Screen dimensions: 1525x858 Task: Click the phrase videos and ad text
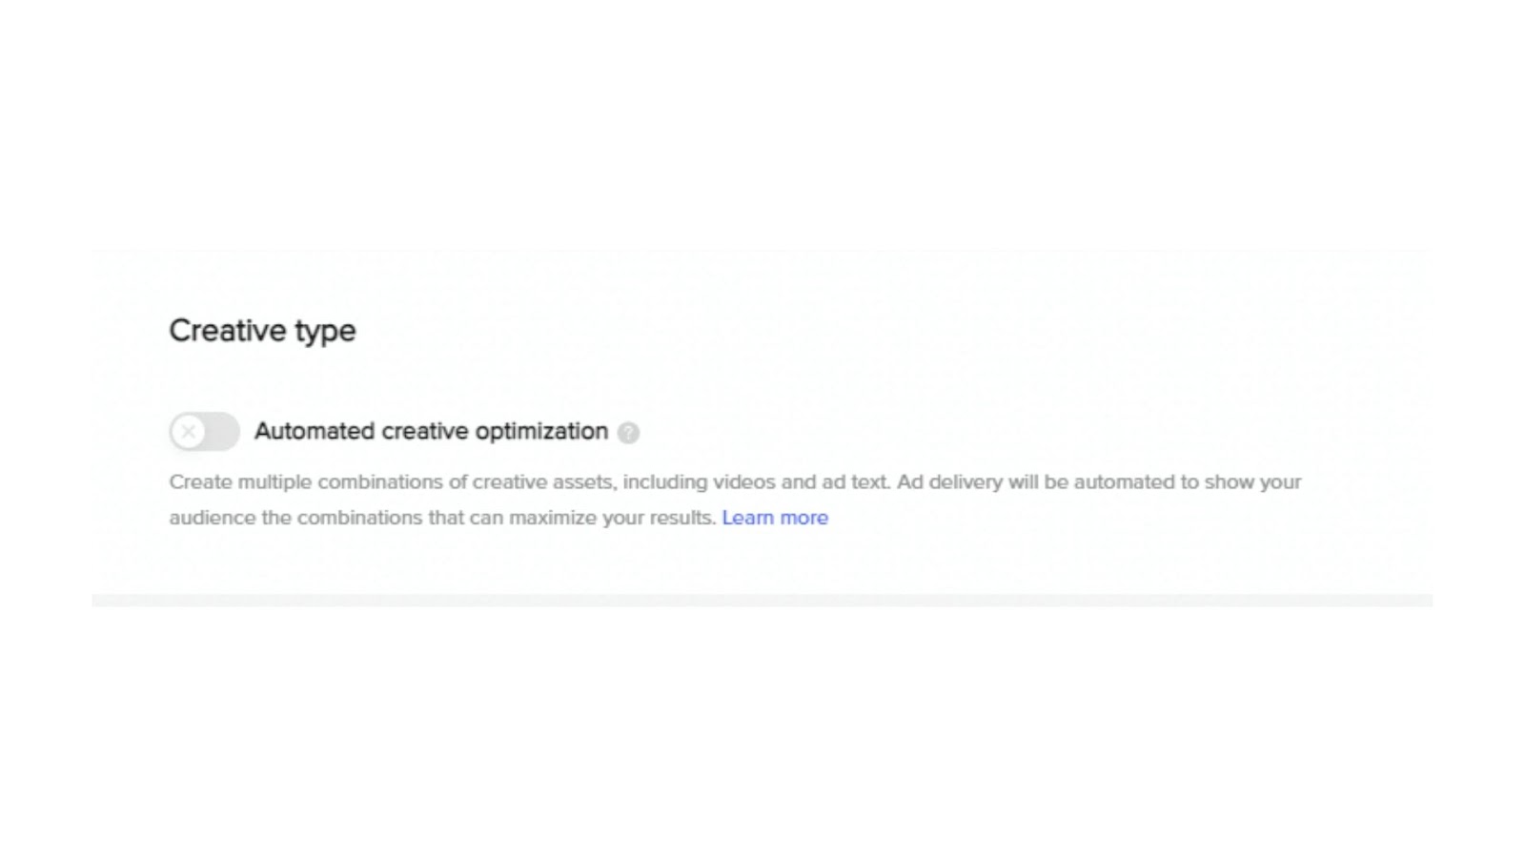coord(802,482)
